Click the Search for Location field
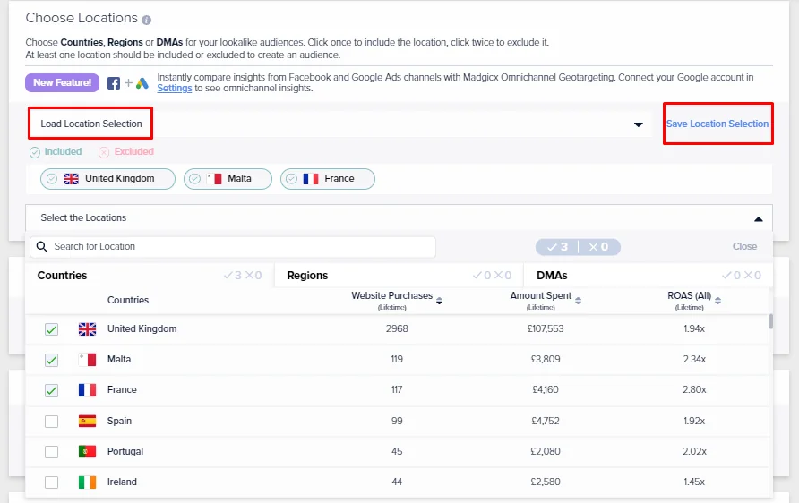The image size is (799, 503). pyautogui.click(x=233, y=247)
